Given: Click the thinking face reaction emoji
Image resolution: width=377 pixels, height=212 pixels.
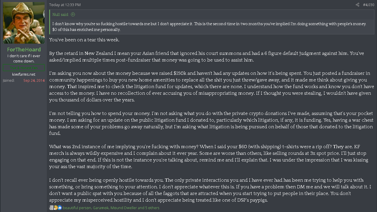Looking at the screenshot, I should tap(56, 208).
